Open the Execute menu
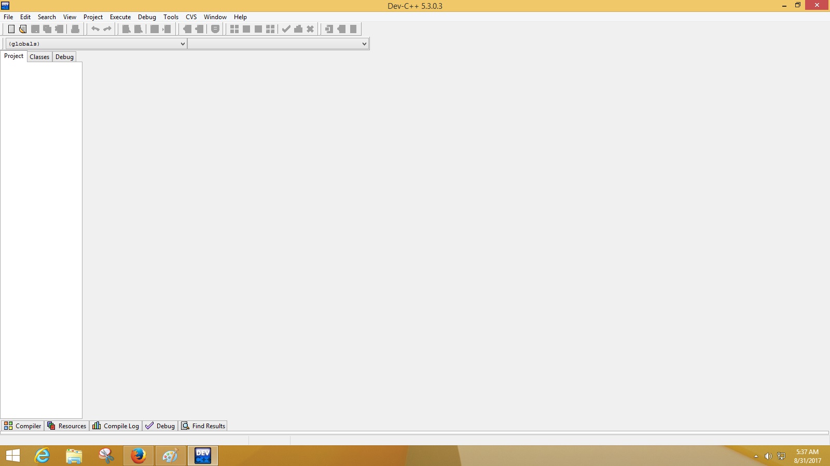Image resolution: width=830 pixels, height=466 pixels. point(120,17)
